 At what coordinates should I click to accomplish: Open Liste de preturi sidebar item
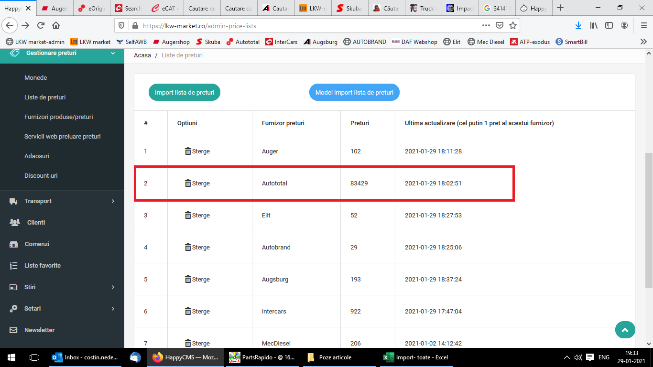pyautogui.click(x=45, y=97)
